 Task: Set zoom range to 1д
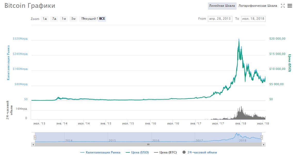coord(45,19)
